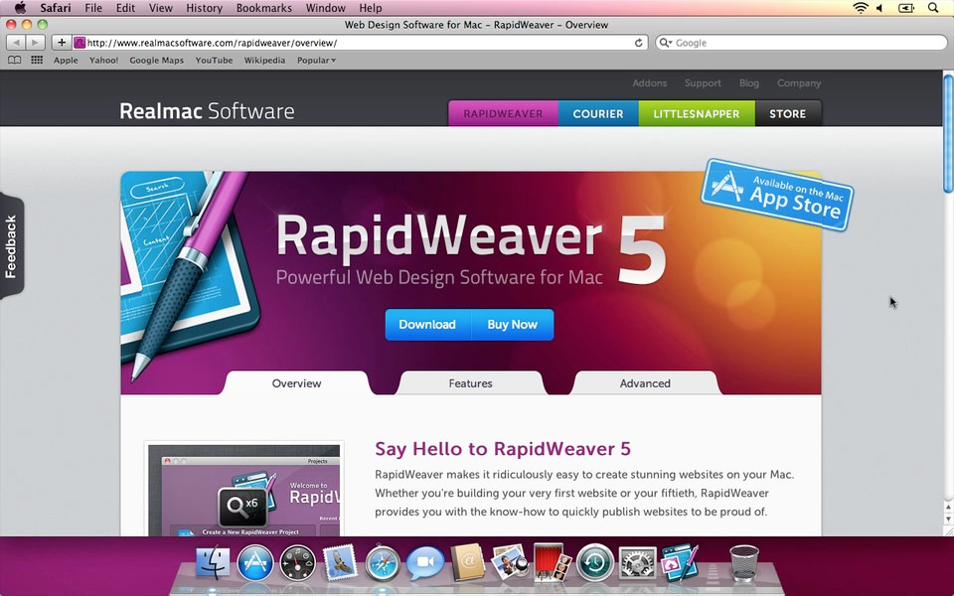Launch Photo Booth from the Dock
Screen dimensions: 954x596
click(553, 562)
